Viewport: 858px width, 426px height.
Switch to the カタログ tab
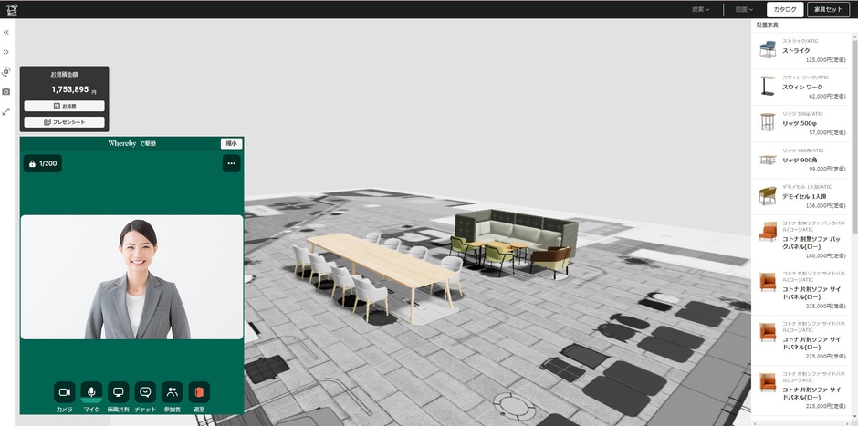pos(785,9)
